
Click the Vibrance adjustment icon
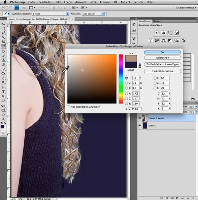coord(150,40)
